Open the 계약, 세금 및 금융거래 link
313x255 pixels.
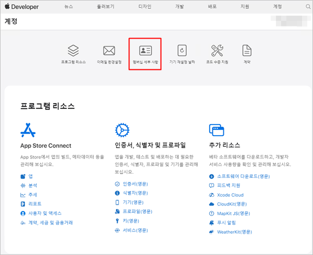[51, 223]
